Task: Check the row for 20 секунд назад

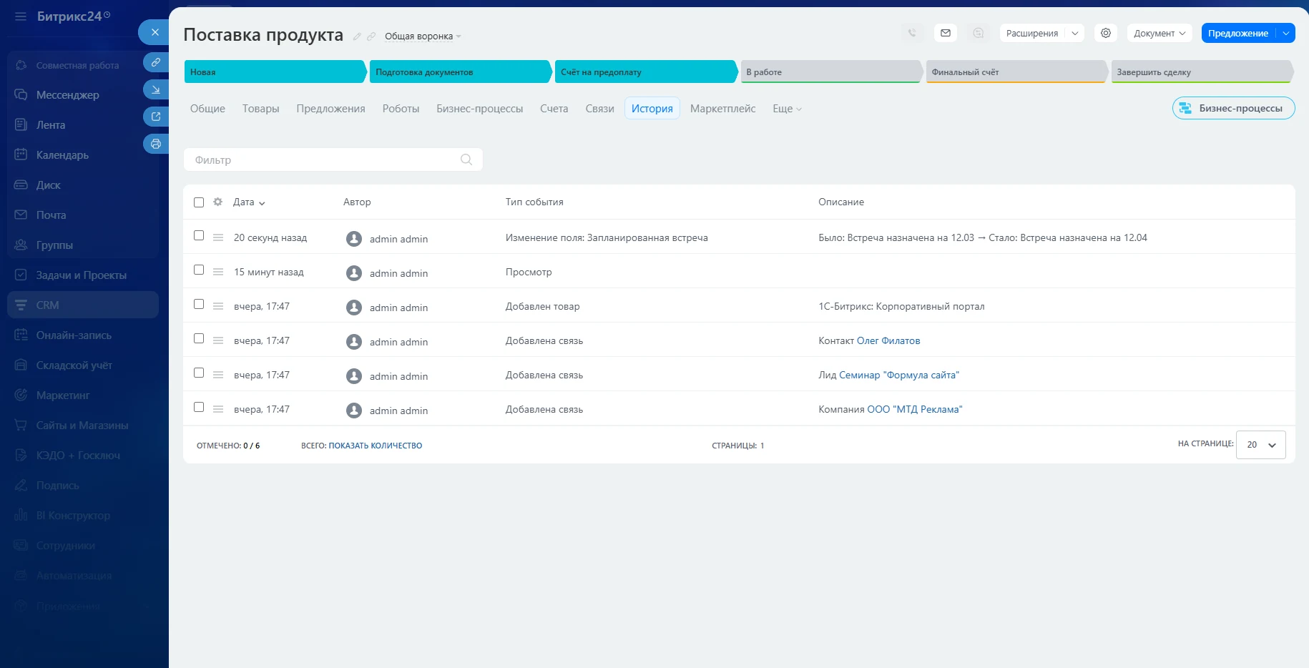Action: (x=199, y=235)
